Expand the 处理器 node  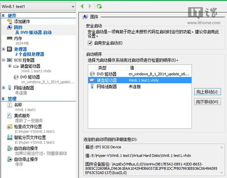[3, 49]
